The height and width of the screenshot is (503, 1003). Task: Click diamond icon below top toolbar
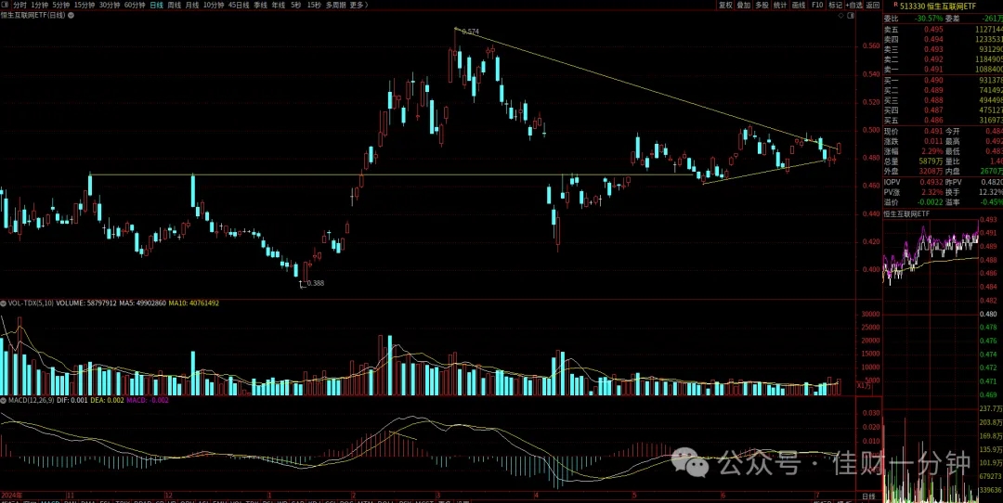[x=840, y=14]
